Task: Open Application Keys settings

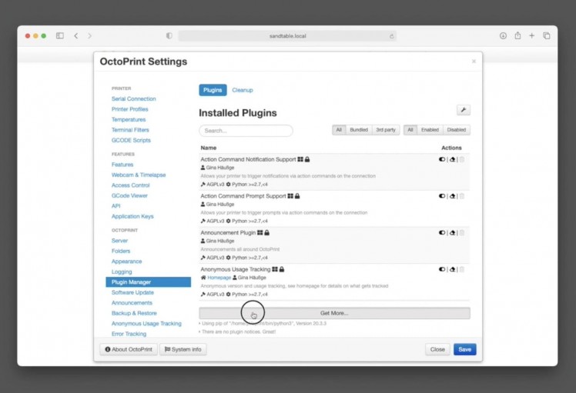Action: click(x=132, y=217)
